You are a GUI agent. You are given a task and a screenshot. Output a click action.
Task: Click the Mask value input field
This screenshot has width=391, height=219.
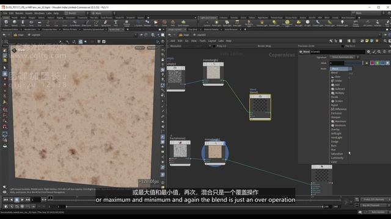(337, 63)
